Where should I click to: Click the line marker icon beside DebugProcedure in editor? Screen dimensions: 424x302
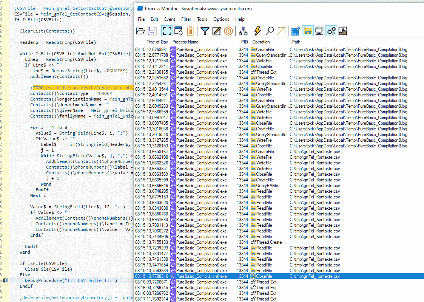6,280
